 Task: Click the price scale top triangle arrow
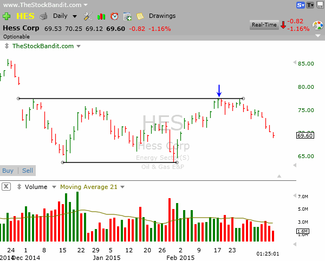pos(295,62)
